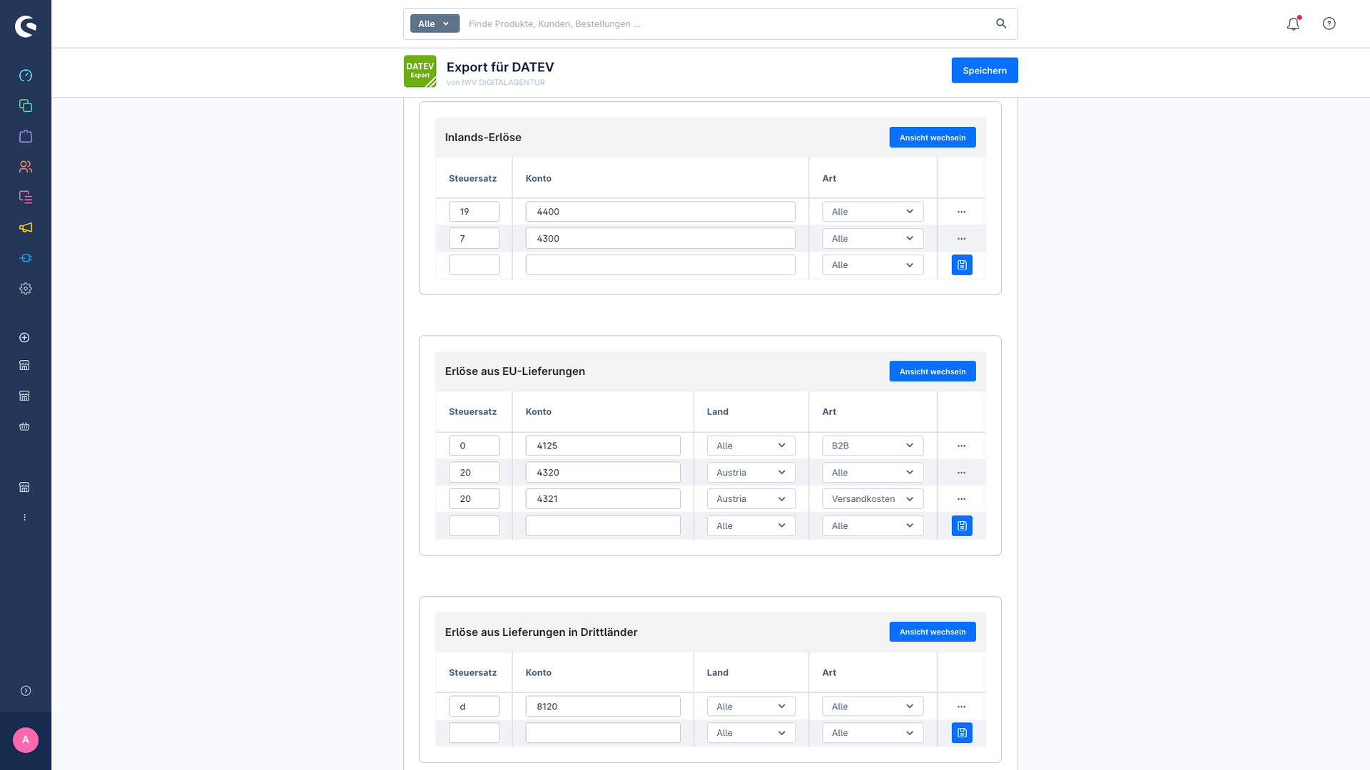Viewport: 1370px width, 770px height.
Task: Click Ansicht wechseln for EU-Lieferungen
Action: (932, 371)
